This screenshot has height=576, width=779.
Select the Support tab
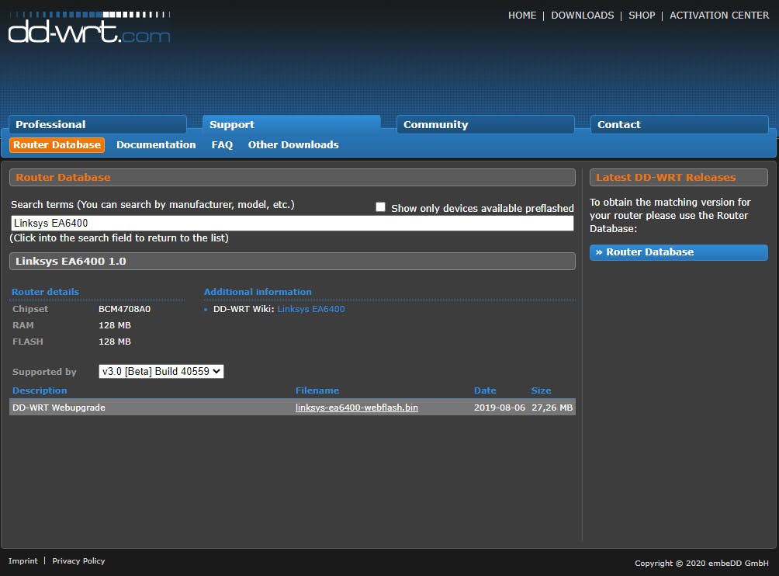(292, 124)
